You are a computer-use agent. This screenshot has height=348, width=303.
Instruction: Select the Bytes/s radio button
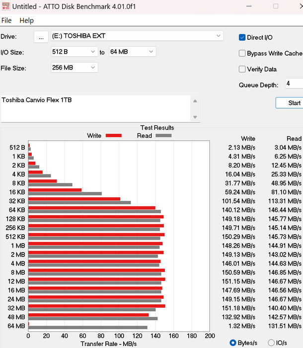[233, 343]
